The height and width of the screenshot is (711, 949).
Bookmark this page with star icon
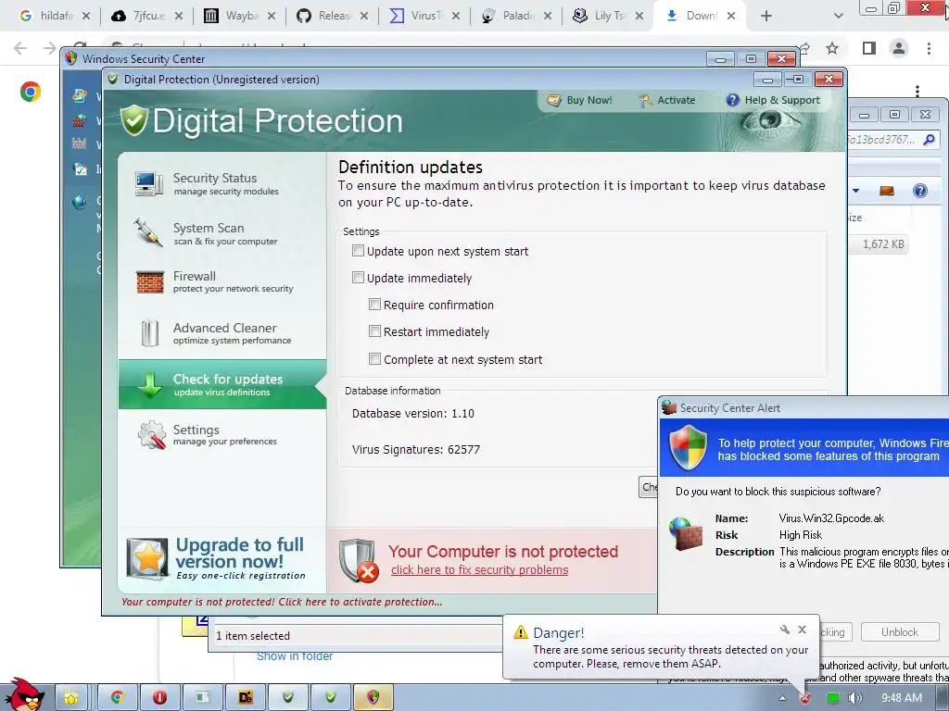click(x=832, y=48)
